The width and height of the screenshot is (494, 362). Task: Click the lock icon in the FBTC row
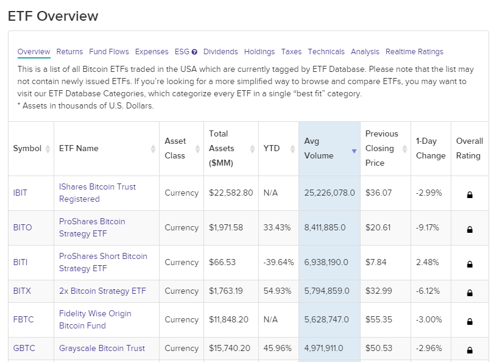(470, 322)
